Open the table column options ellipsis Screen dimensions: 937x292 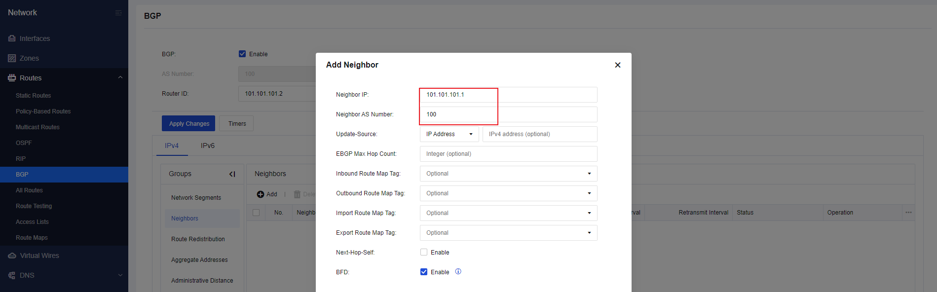[908, 213]
